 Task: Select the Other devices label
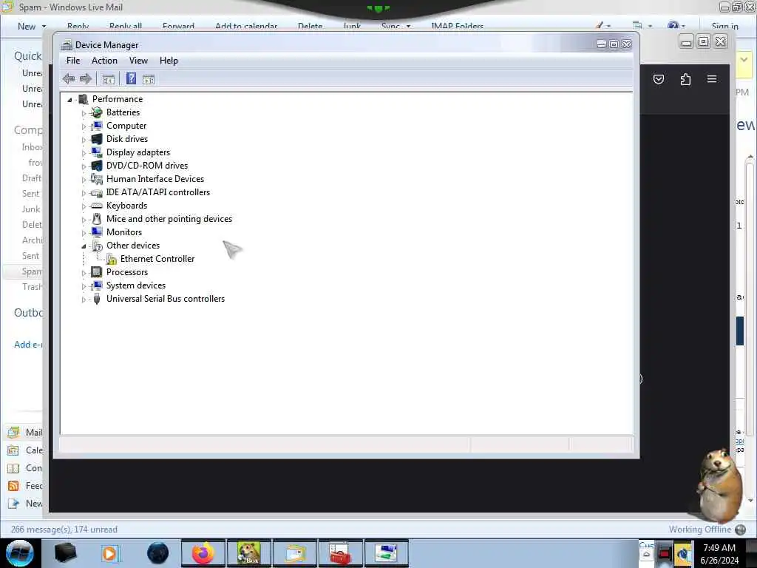[133, 246]
